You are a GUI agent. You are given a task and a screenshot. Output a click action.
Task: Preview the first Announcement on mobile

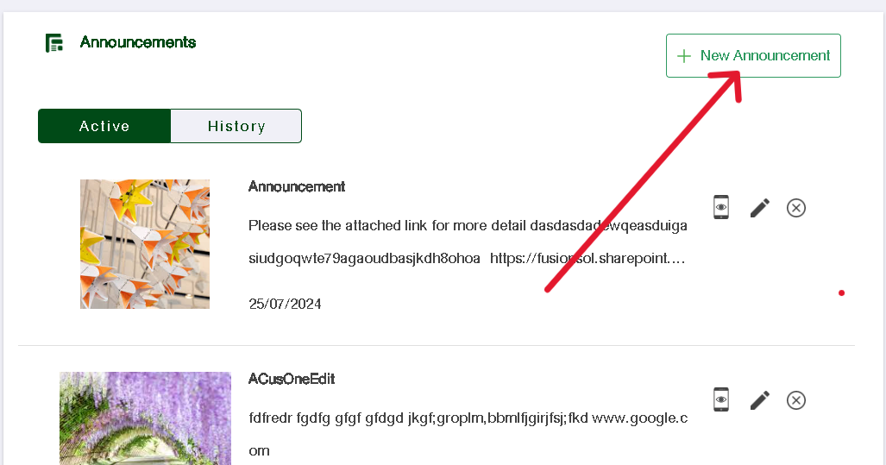tap(721, 207)
